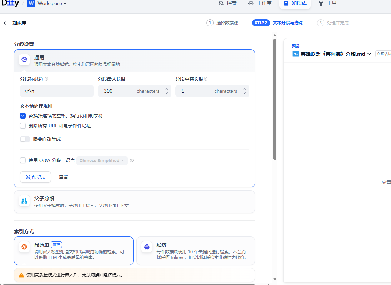Screen dimensions: 391x285
Task: Select the 通用 chunking mode icon
Action: click(24, 60)
